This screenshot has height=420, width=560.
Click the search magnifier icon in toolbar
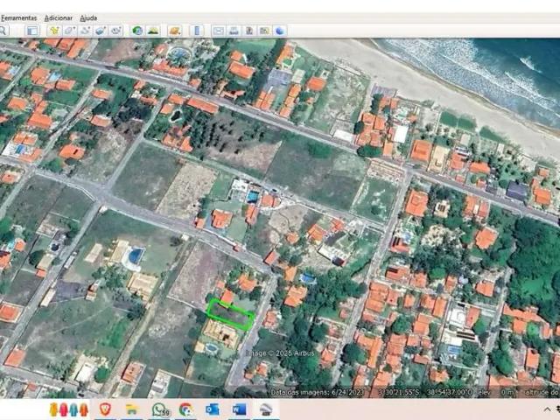click(x=3, y=31)
